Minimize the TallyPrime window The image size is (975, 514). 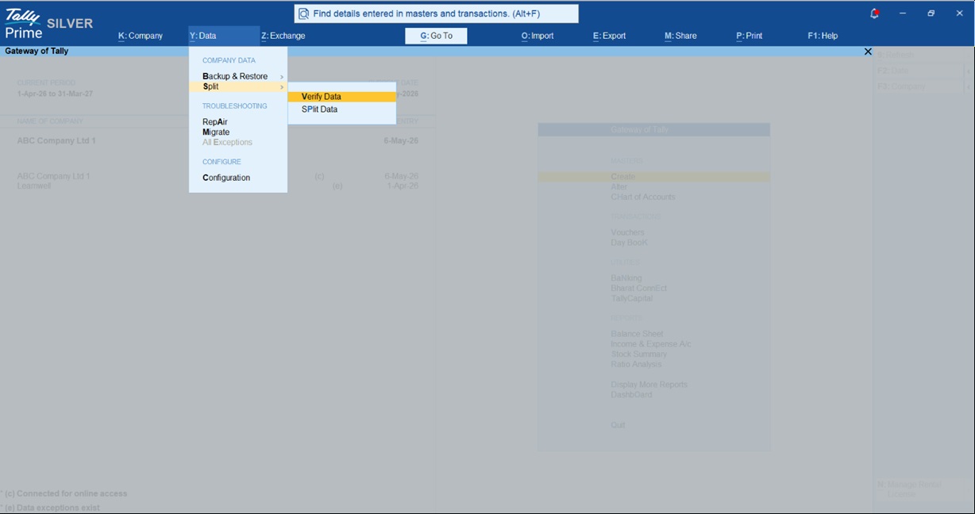pos(903,13)
